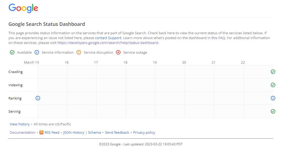
Task: Open the View history link
Action: pyautogui.click(x=20, y=124)
